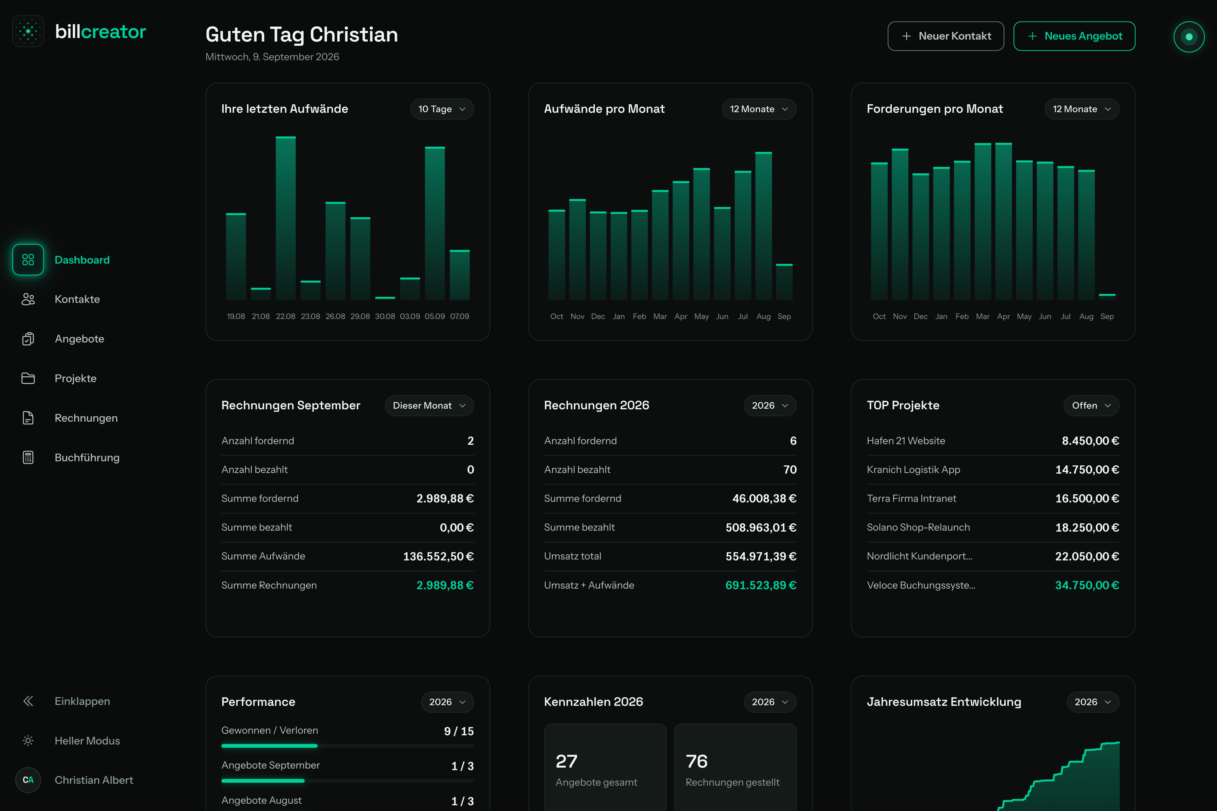
Task: Open Buchführung in the sidebar
Action: 87,457
